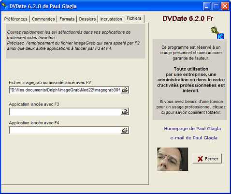This screenshot has width=231, height=194.
Task: Select the Fichiers tab
Action: coord(134,18)
